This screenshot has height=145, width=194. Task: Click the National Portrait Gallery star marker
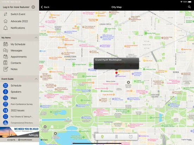click(128, 82)
